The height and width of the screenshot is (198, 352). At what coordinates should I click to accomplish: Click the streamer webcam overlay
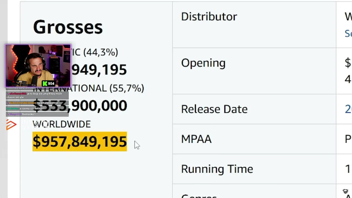[38, 65]
